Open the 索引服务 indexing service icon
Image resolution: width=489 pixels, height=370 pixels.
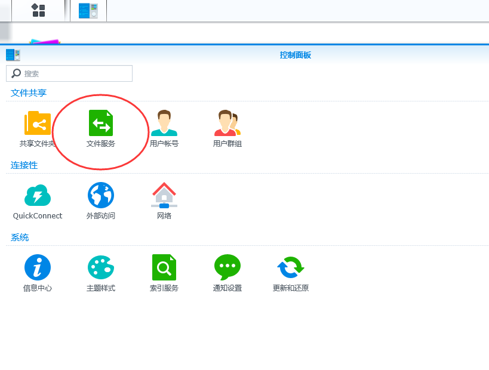(x=164, y=267)
